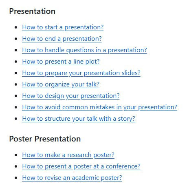Screen dimensions: 187x188
Task: Click the 'Poster Presentation' section heading
Action: click(x=45, y=139)
